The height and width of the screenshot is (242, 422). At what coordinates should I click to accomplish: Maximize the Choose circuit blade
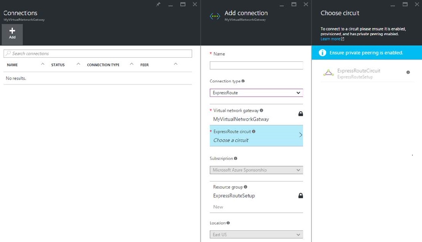click(405, 4)
